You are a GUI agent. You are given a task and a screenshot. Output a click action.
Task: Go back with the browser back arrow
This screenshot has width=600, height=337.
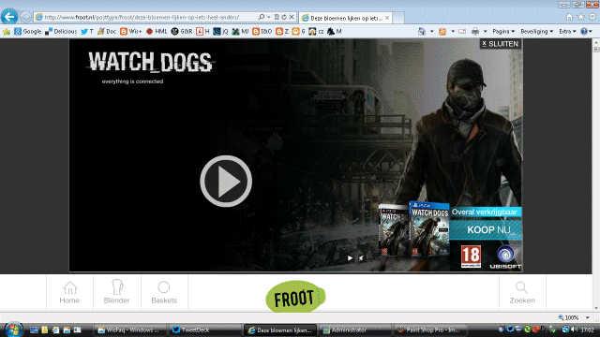9,17
